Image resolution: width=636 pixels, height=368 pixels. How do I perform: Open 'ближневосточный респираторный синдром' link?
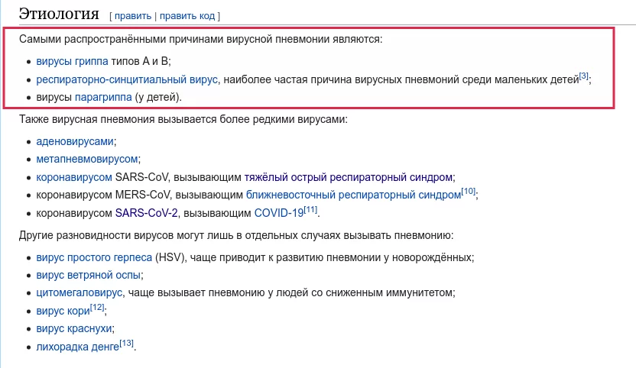(x=353, y=195)
